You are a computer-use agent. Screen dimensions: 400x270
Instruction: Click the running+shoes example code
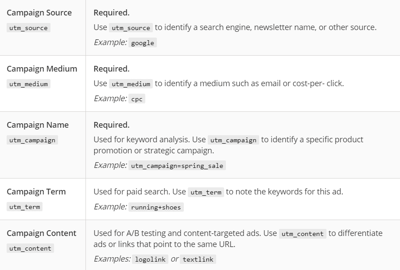coord(156,207)
